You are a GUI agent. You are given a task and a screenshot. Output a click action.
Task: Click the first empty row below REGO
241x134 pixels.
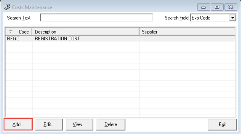click(x=120, y=44)
